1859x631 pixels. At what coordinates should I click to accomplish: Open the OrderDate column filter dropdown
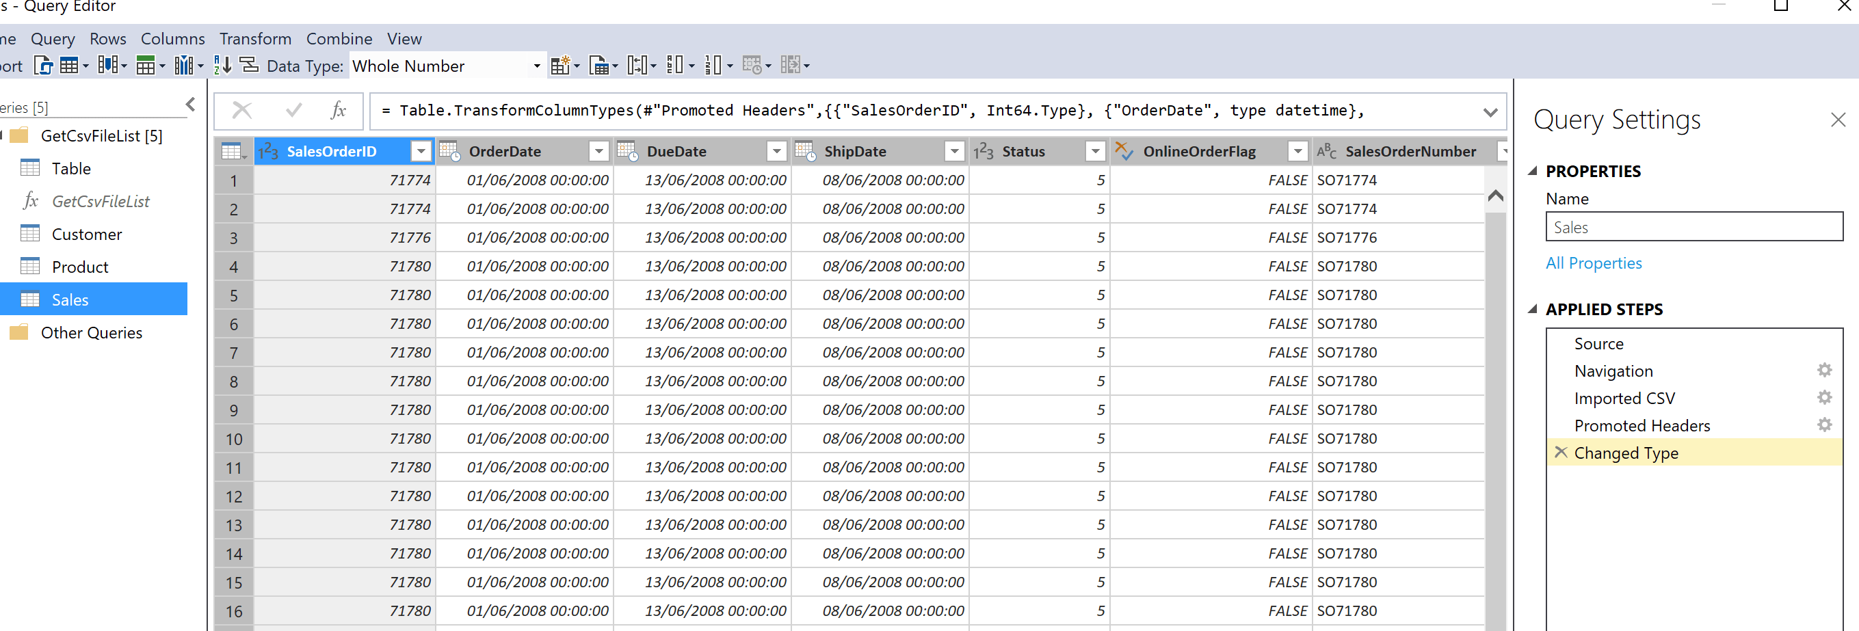[598, 152]
